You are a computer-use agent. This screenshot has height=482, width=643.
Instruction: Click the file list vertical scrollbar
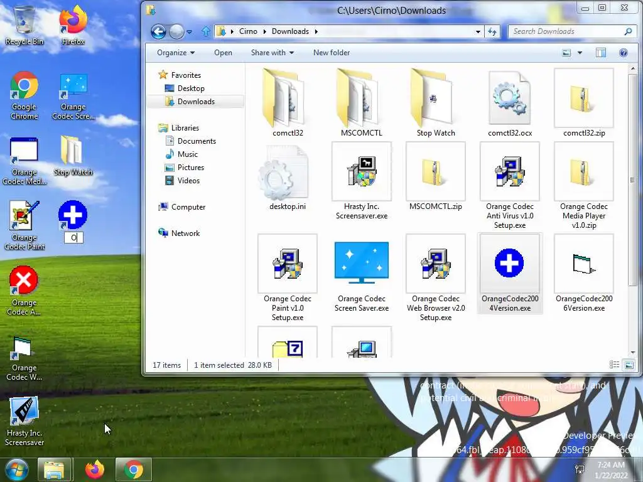pos(633,180)
